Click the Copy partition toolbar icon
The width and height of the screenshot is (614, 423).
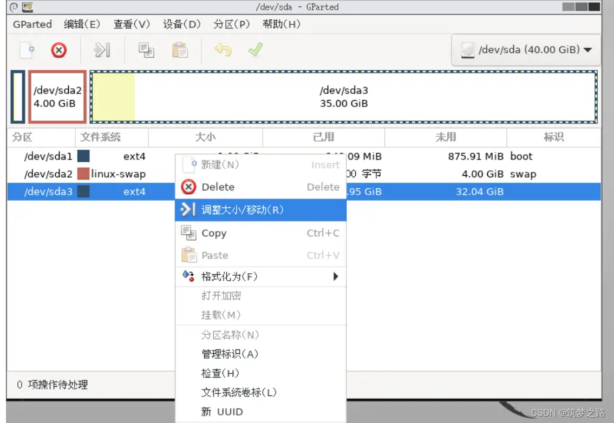pyautogui.click(x=146, y=50)
